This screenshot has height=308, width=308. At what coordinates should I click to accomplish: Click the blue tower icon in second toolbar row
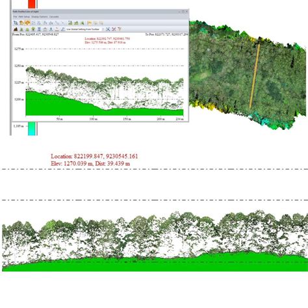tap(39, 29)
